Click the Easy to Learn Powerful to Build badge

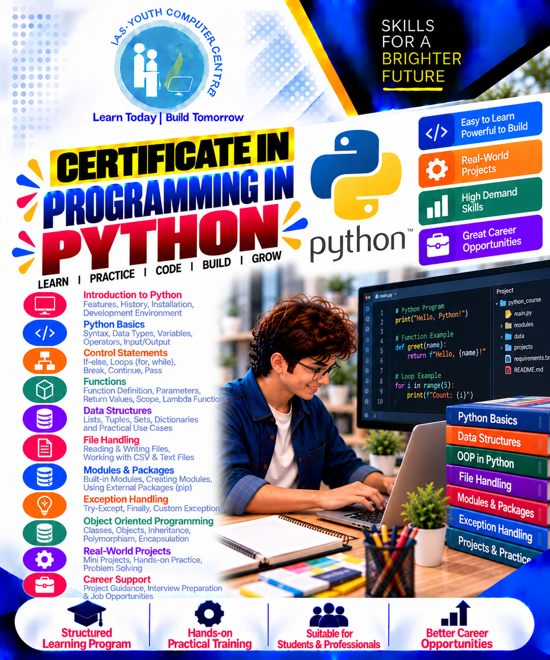point(480,126)
